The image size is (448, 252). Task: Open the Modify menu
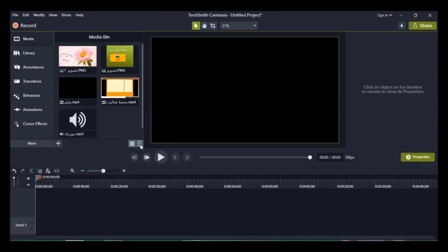pos(39,15)
